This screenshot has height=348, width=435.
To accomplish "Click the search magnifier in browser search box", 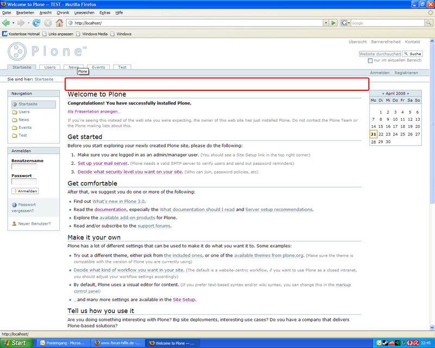I will 427,23.
